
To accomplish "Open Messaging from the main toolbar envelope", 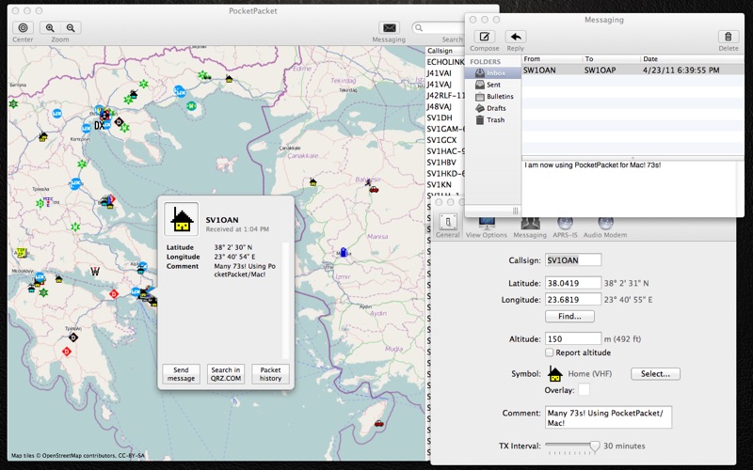I will tap(389, 28).
